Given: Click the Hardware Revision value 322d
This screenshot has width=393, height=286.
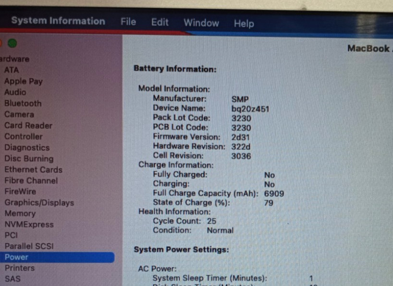Looking at the screenshot, I should (241, 146).
